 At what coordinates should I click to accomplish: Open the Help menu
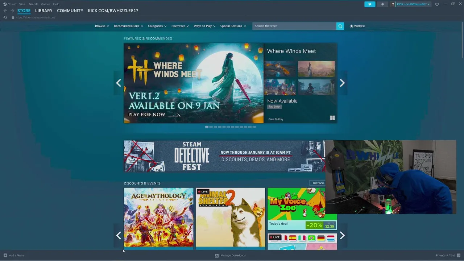[x=56, y=4]
